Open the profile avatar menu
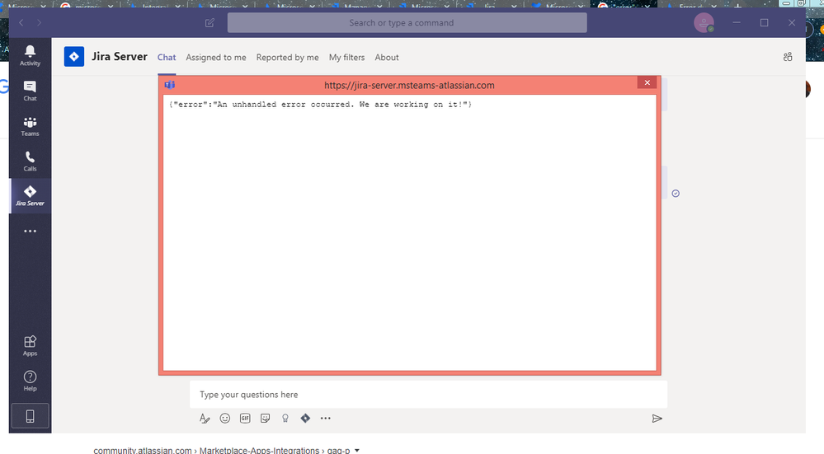 pyautogui.click(x=704, y=22)
